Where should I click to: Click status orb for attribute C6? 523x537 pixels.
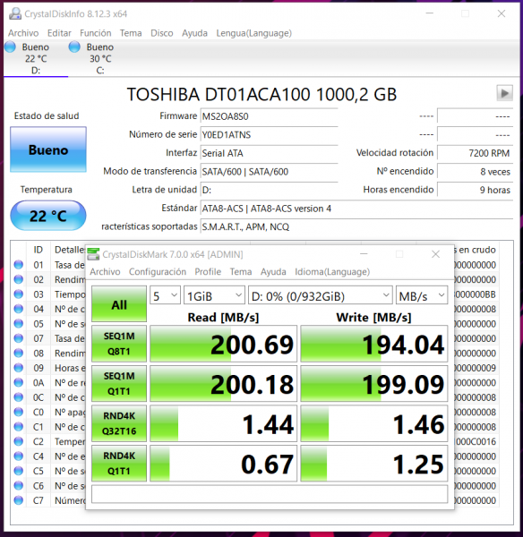click(x=19, y=486)
